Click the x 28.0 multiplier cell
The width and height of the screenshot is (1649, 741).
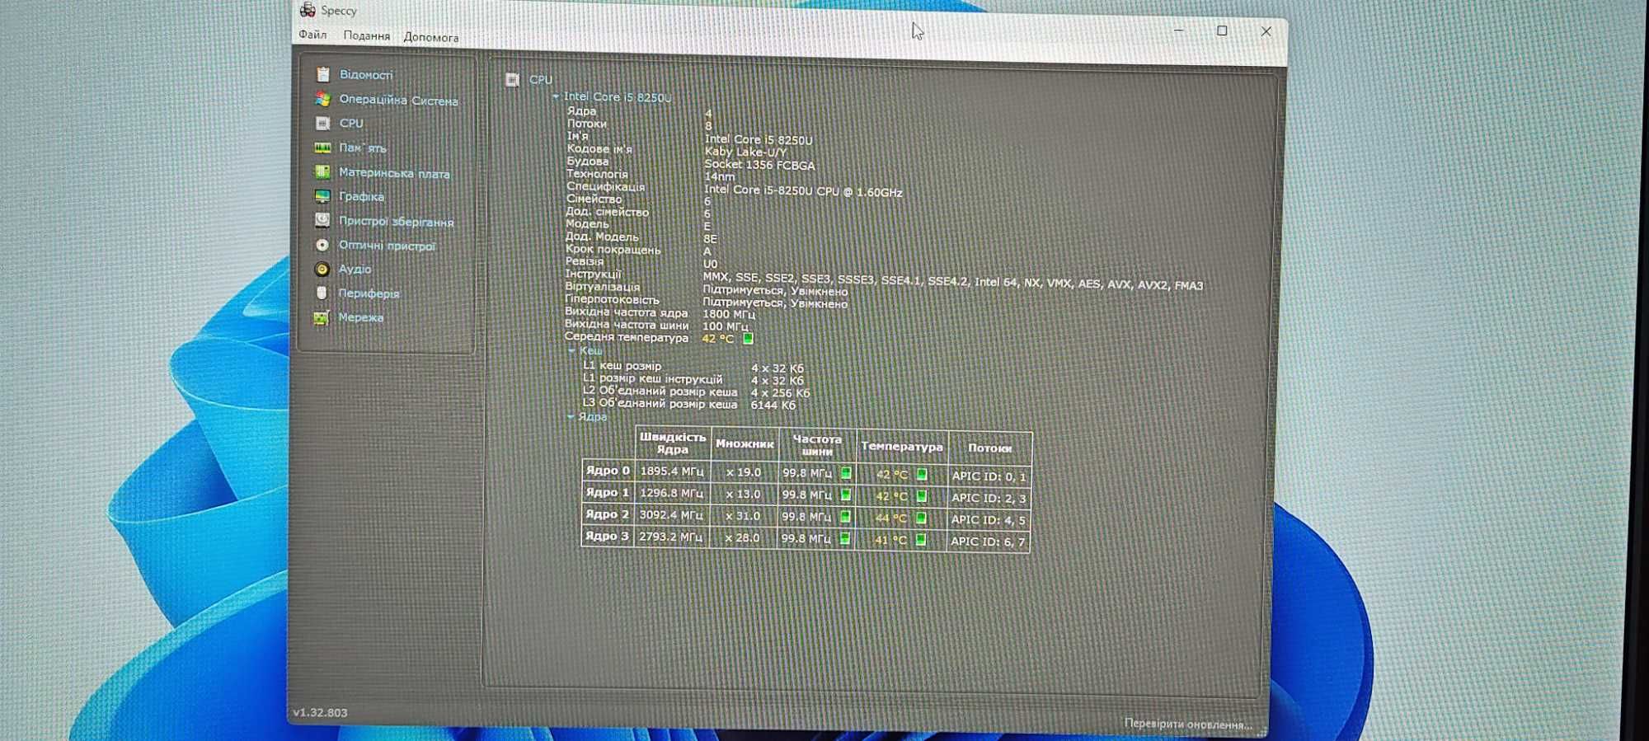click(742, 537)
